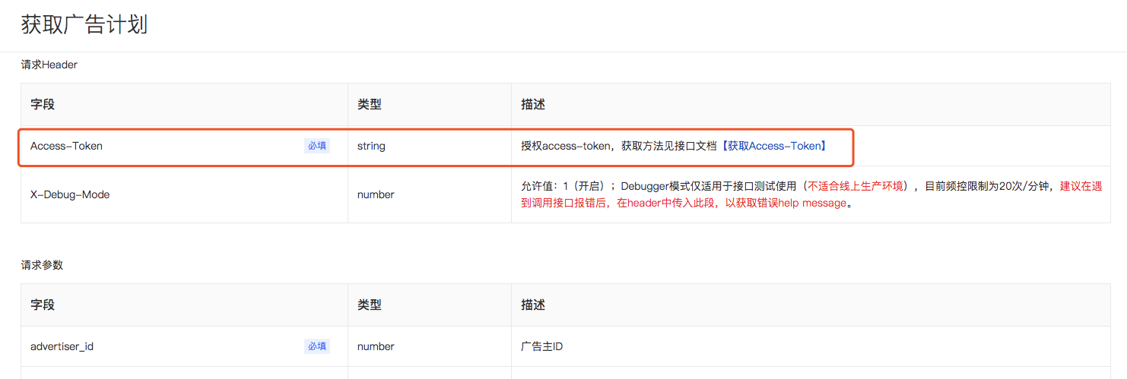Click the advertiser_id field name
This screenshot has width=1127, height=379.
[62, 346]
